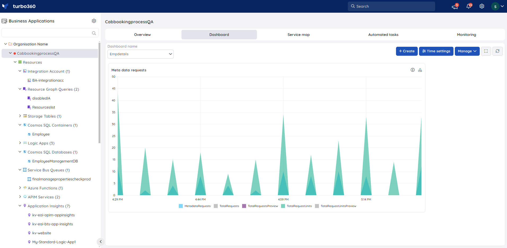The height and width of the screenshot is (248, 507).
Task: Click the Employee container icon
Action: pos(29,134)
